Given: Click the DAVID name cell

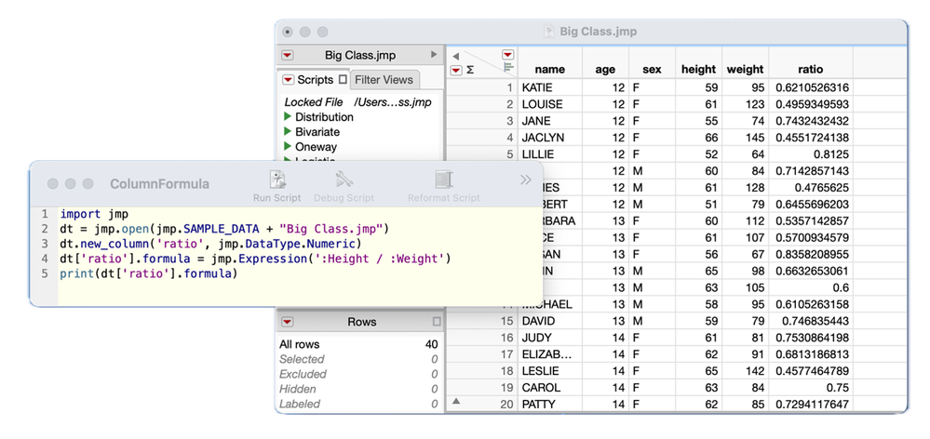Looking at the screenshot, I should 550,321.
